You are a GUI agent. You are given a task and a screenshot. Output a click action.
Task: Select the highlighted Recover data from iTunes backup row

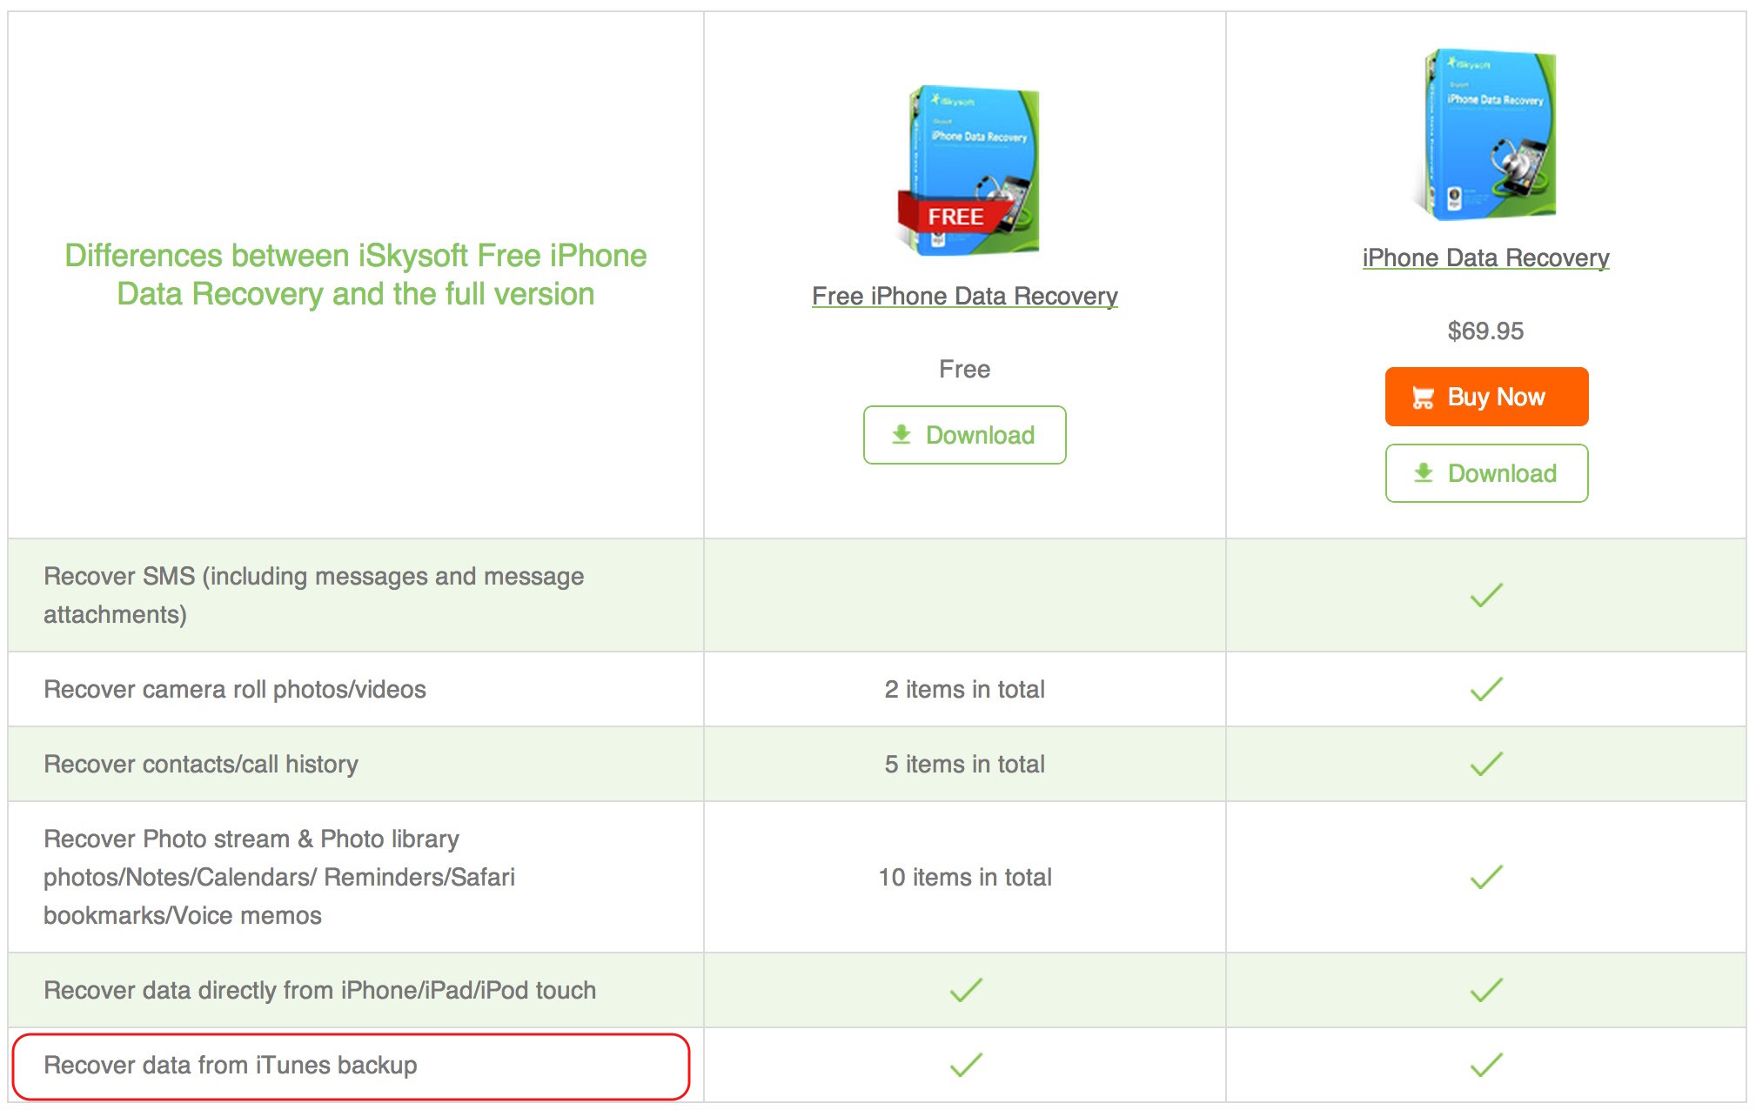[351, 1067]
